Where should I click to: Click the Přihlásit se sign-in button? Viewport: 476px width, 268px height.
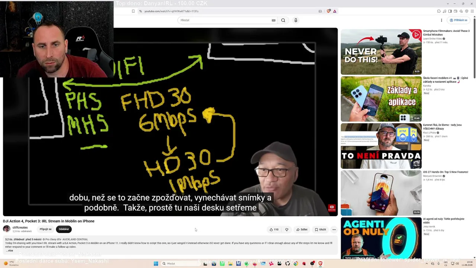pyautogui.click(x=459, y=20)
